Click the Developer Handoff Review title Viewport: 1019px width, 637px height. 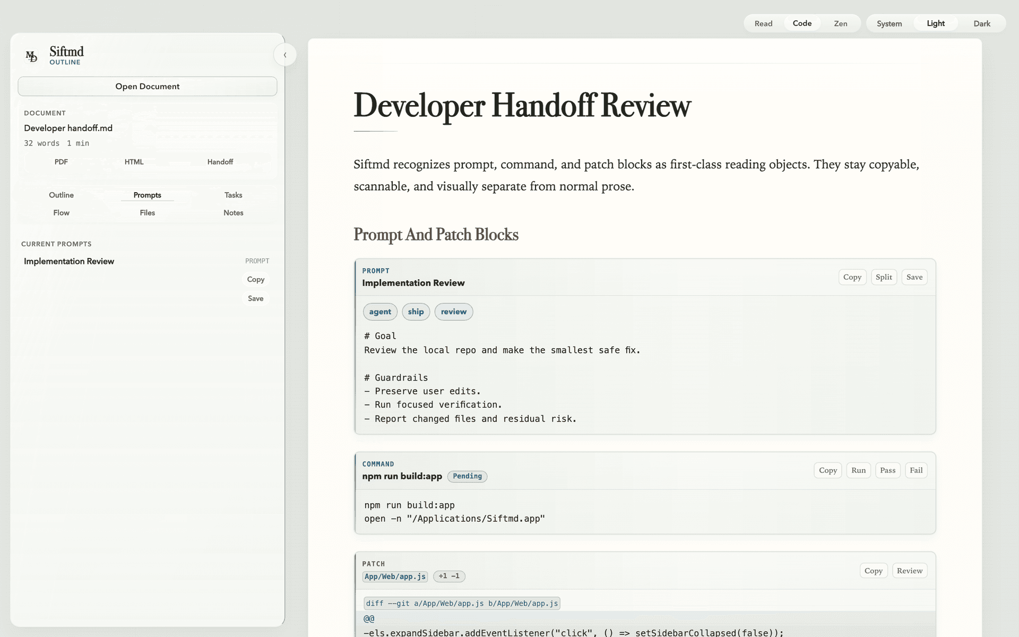click(522, 106)
